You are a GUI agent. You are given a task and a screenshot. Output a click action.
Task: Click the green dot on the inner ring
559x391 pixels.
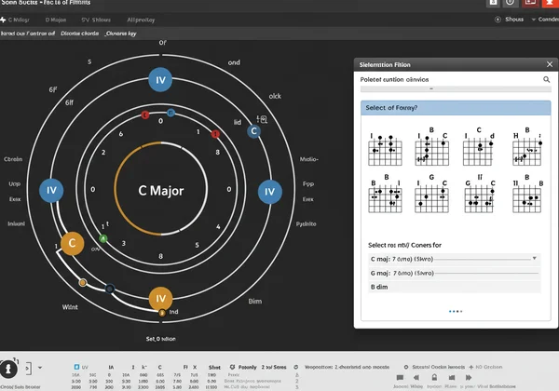103,238
